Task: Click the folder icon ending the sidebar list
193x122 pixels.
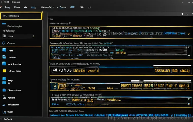Action: click(4, 112)
